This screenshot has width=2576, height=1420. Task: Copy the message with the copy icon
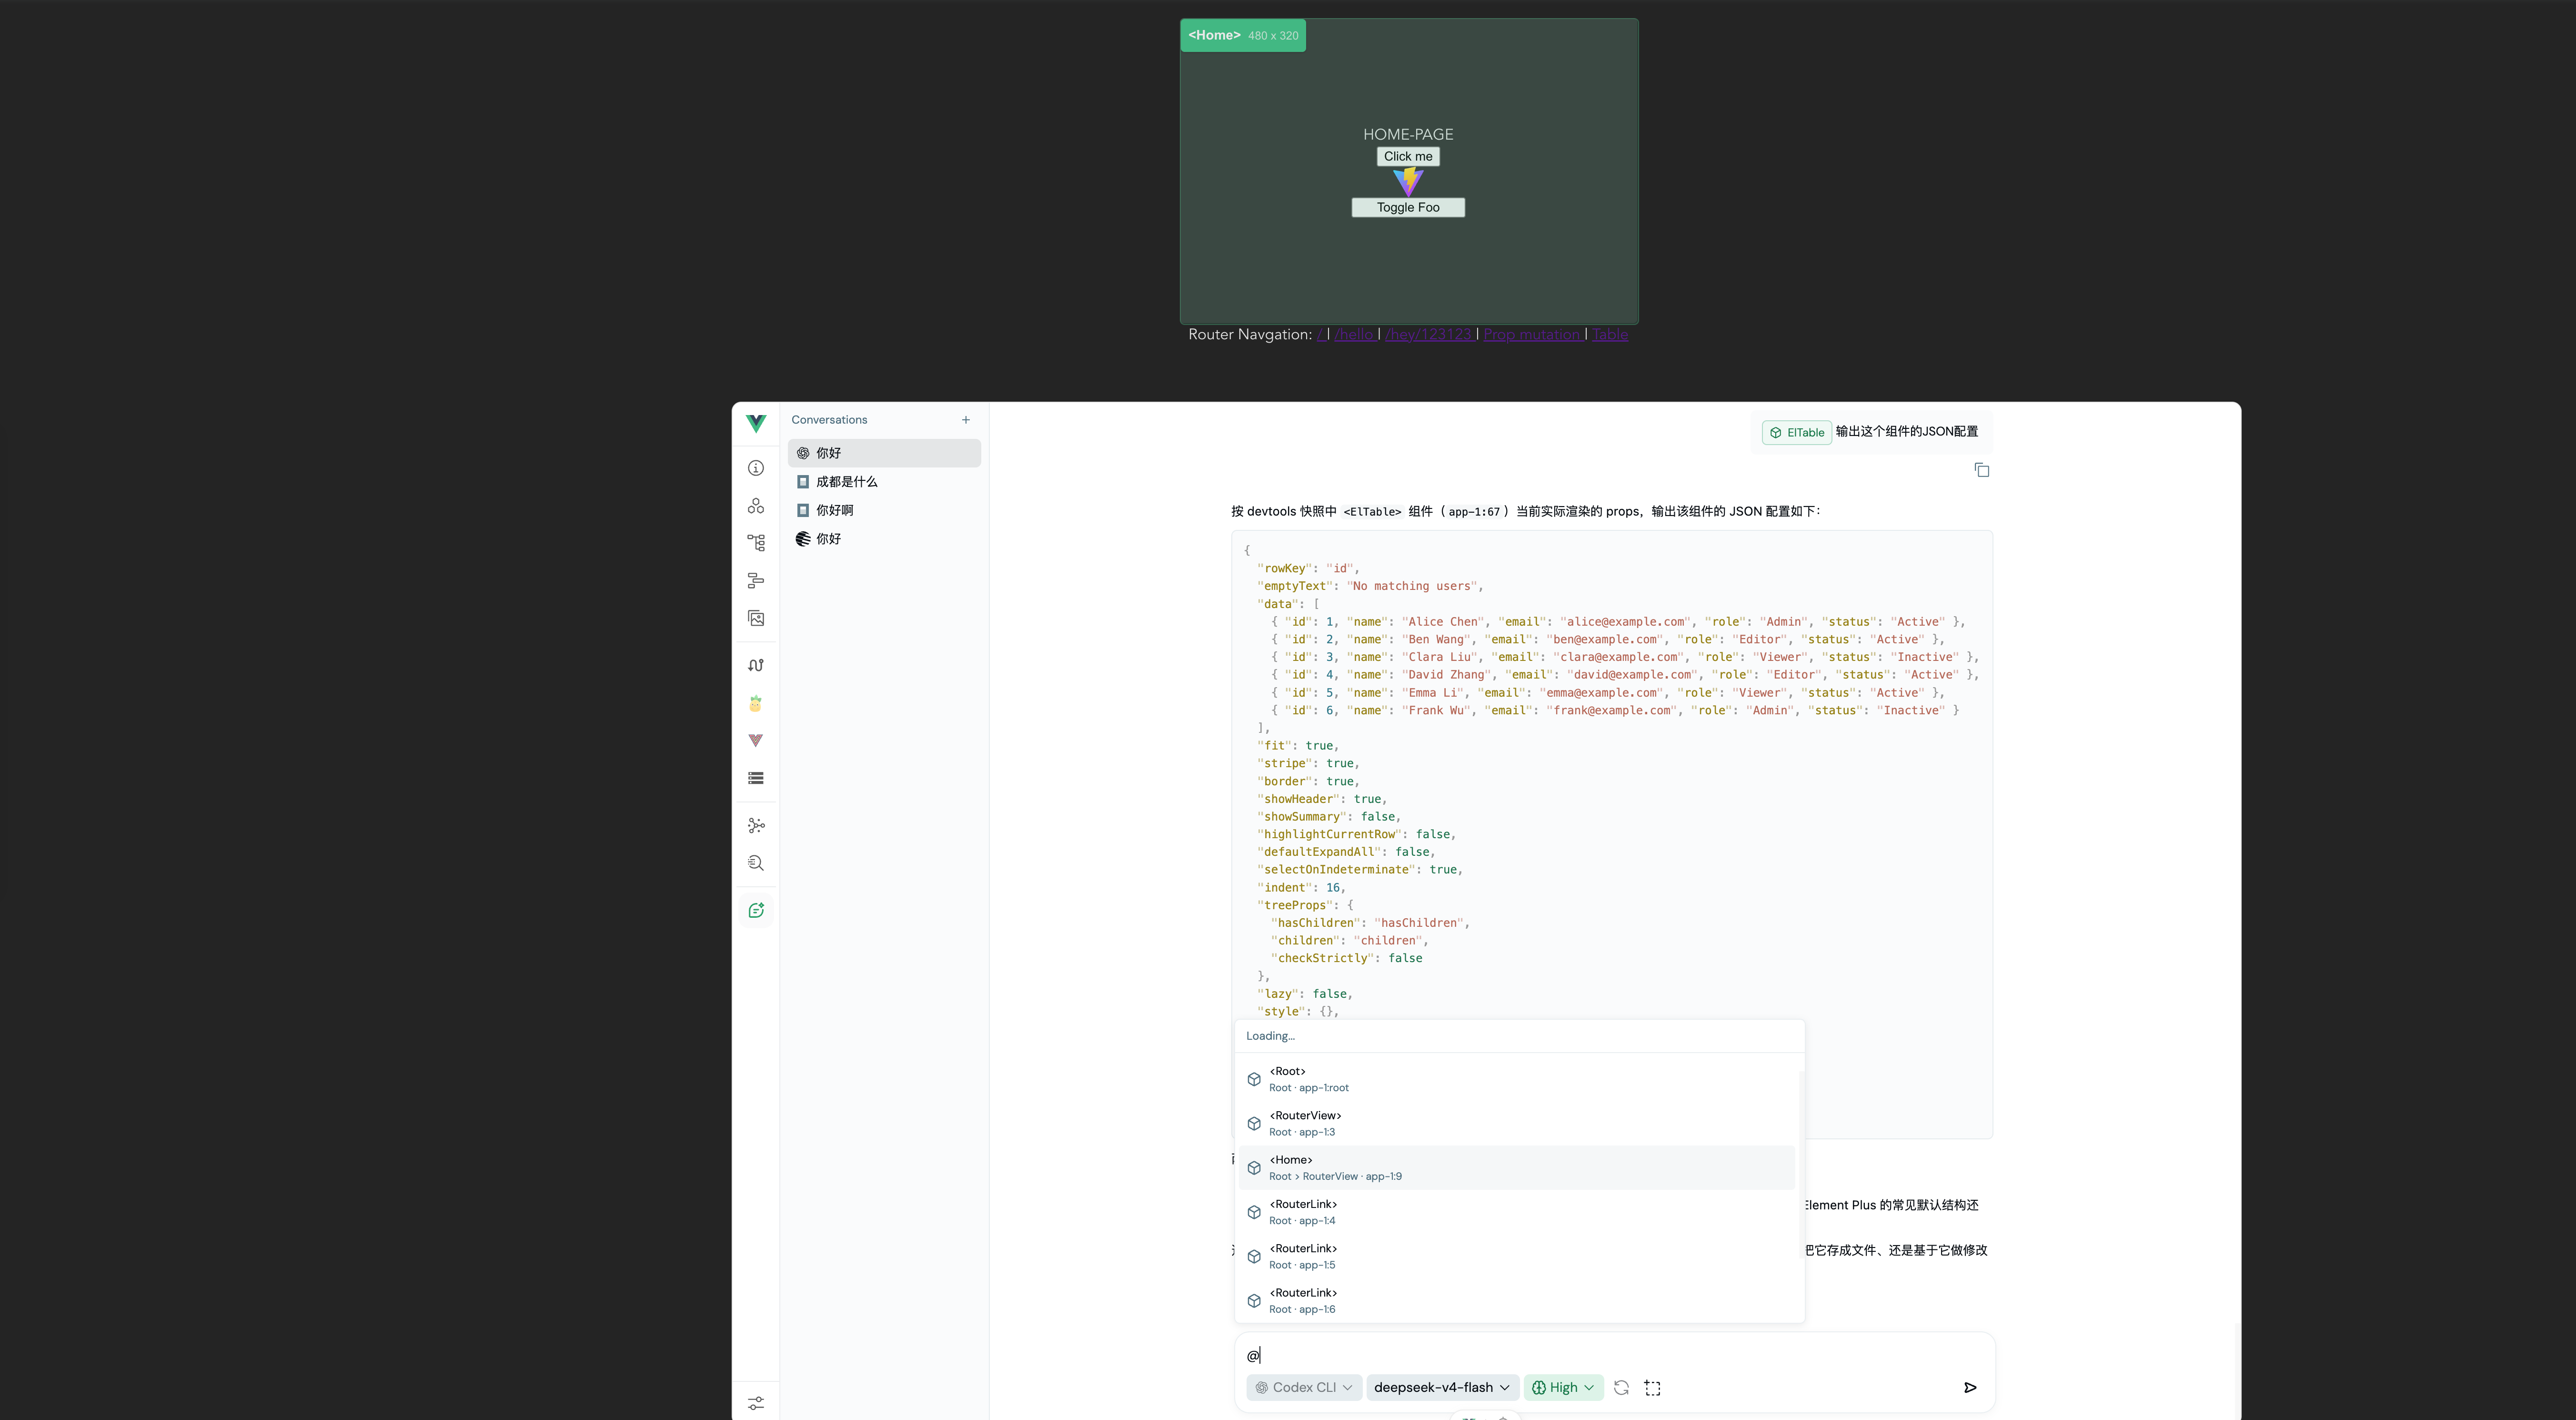click(1982, 470)
